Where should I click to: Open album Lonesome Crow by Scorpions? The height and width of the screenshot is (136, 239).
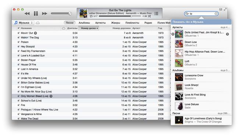tap(201, 77)
